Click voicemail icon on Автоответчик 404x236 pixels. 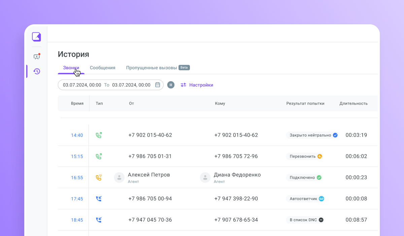pos(321,199)
